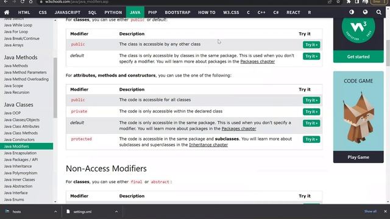The image size is (390, 219).
Task: Bookmark page with star icon
Action: tap(338, 2)
